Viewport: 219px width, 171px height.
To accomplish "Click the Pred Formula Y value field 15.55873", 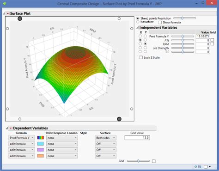I will [203, 37].
